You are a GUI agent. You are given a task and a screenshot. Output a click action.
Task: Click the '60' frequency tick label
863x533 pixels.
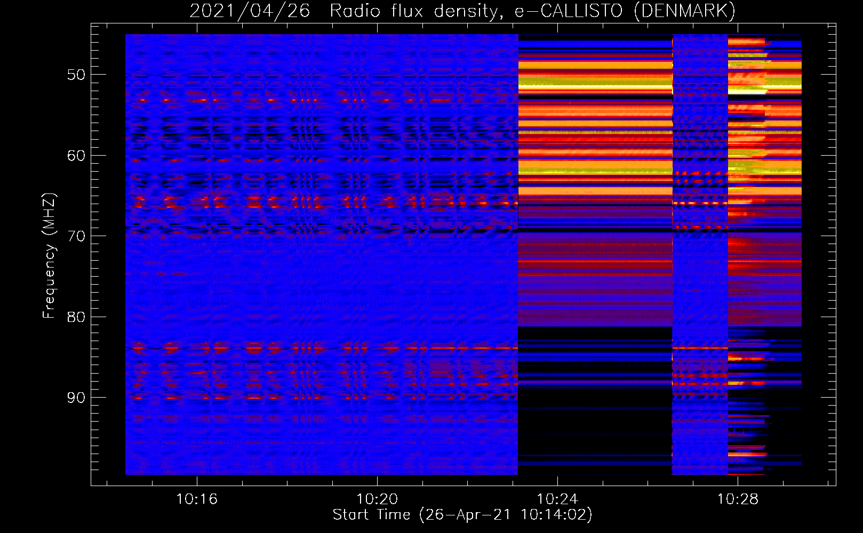coord(76,156)
